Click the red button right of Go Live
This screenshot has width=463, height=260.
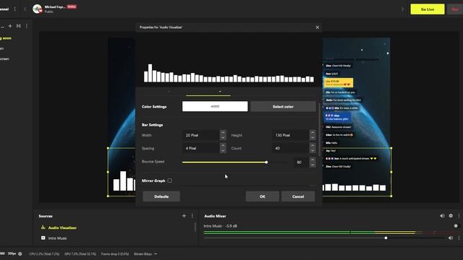point(455,9)
